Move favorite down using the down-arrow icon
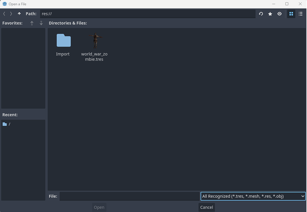The height and width of the screenshot is (212, 307). (x=41, y=23)
